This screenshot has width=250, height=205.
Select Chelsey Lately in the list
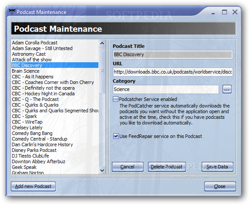tap(55, 128)
